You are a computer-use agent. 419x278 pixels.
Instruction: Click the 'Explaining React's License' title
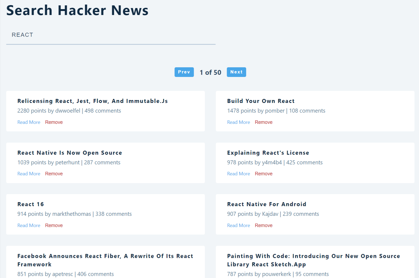pos(268,153)
